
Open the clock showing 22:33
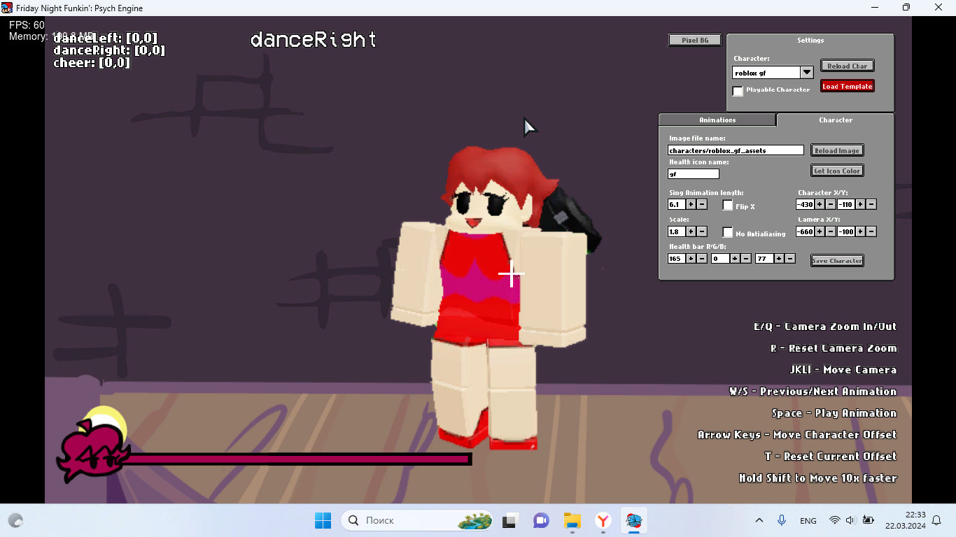[905, 520]
